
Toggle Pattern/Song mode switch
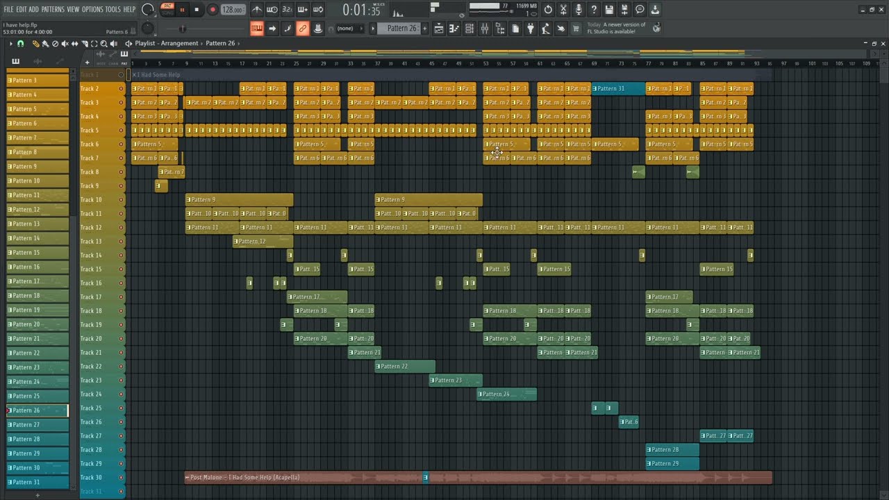pos(167,10)
